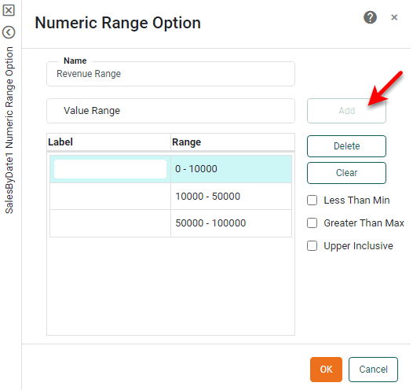
Task: Toggle the Upper Inclusive checkbox
Action: coord(312,246)
